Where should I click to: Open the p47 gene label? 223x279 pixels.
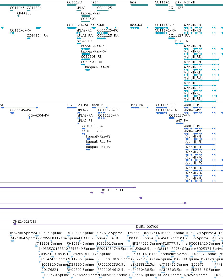[x=178, y=2]
